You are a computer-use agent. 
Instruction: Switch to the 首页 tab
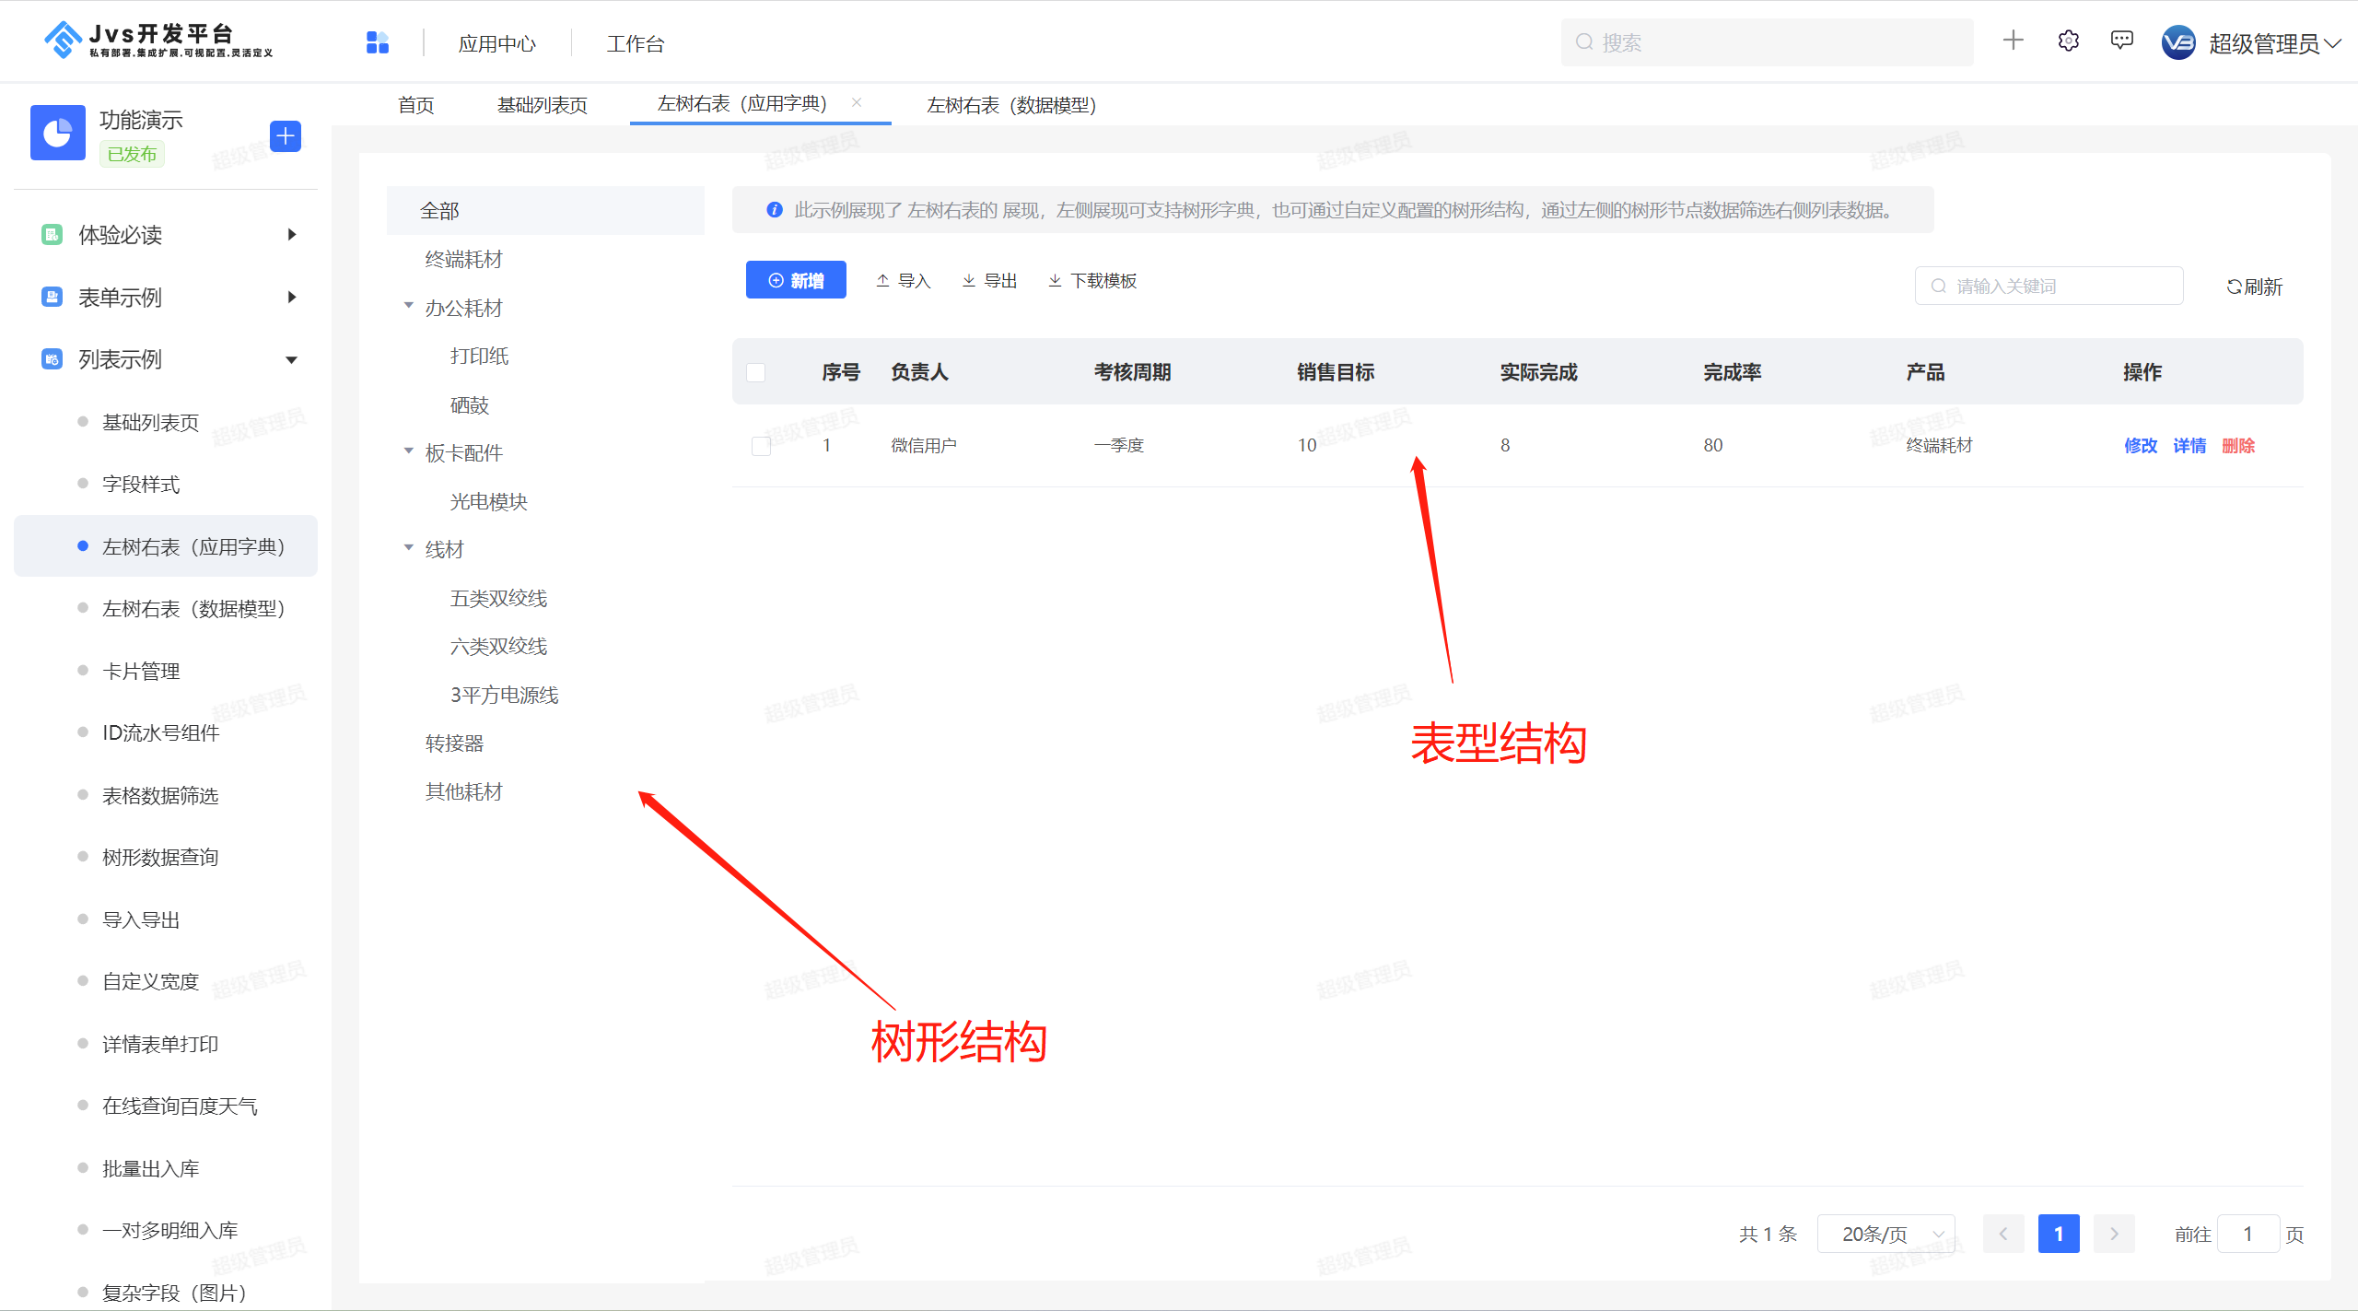[416, 105]
